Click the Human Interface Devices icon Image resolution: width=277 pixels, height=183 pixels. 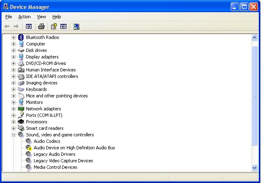pyautogui.click(x=21, y=70)
